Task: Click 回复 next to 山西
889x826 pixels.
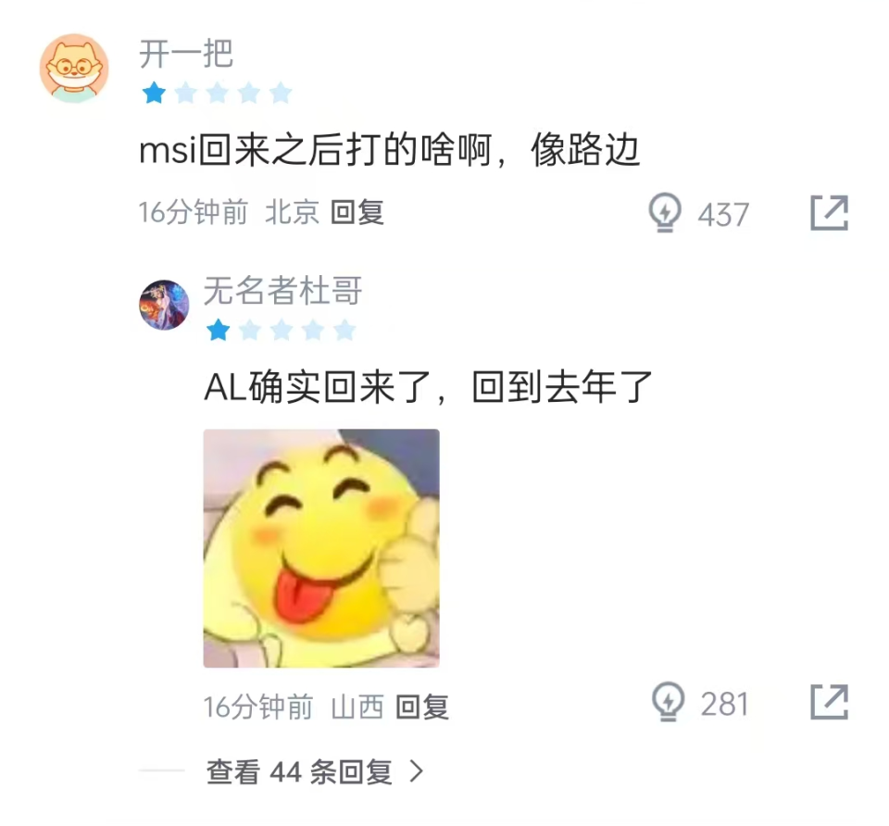Action: click(422, 707)
